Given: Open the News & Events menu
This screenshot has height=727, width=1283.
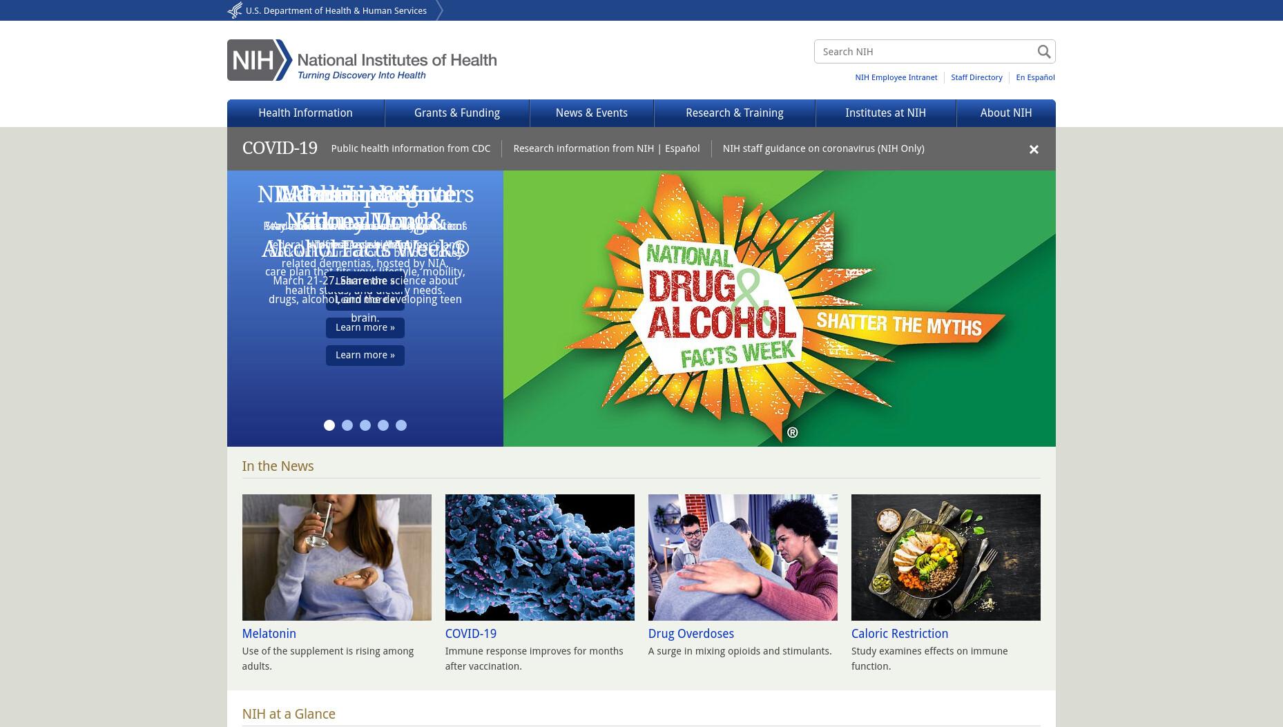Looking at the screenshot, I should 592,113.
